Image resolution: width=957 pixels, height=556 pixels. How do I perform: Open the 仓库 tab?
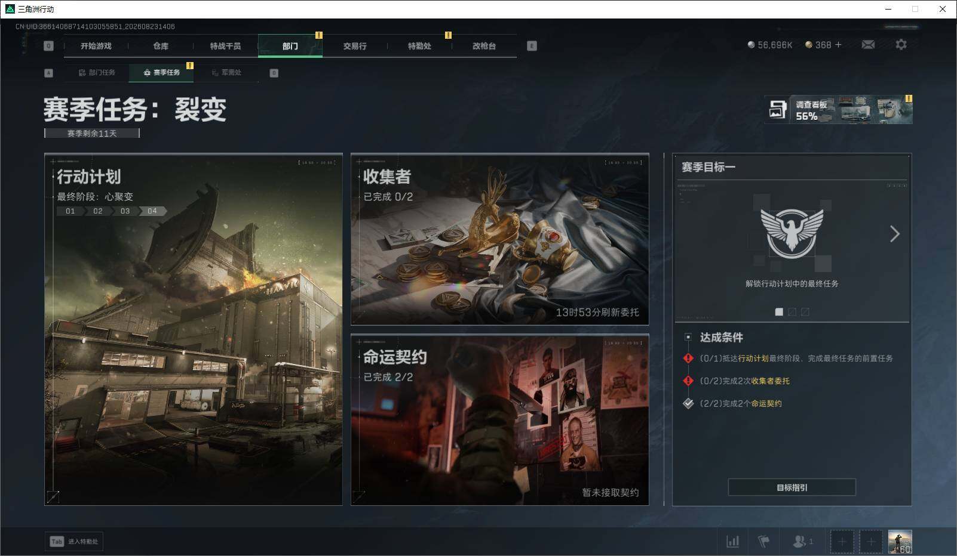[x=161, y=46]
